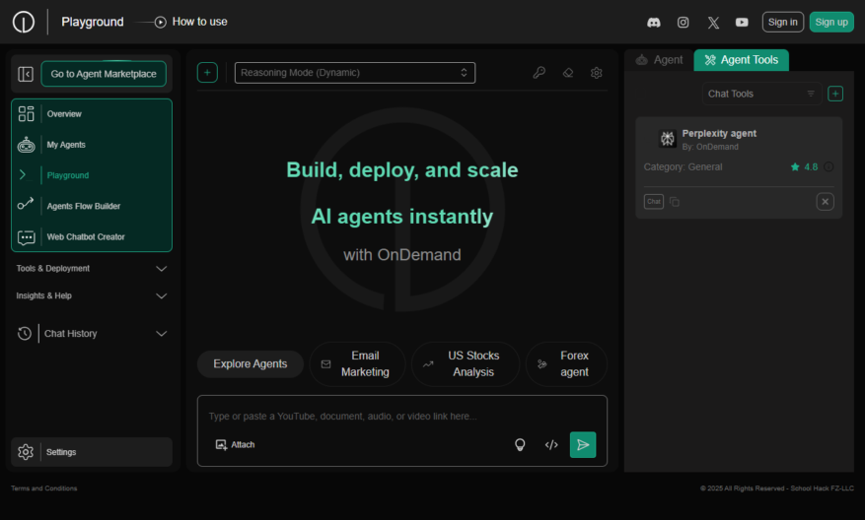Collapse the sidebar with the panel icon
Screen dimensions: 865x520
tap(26, 74)
